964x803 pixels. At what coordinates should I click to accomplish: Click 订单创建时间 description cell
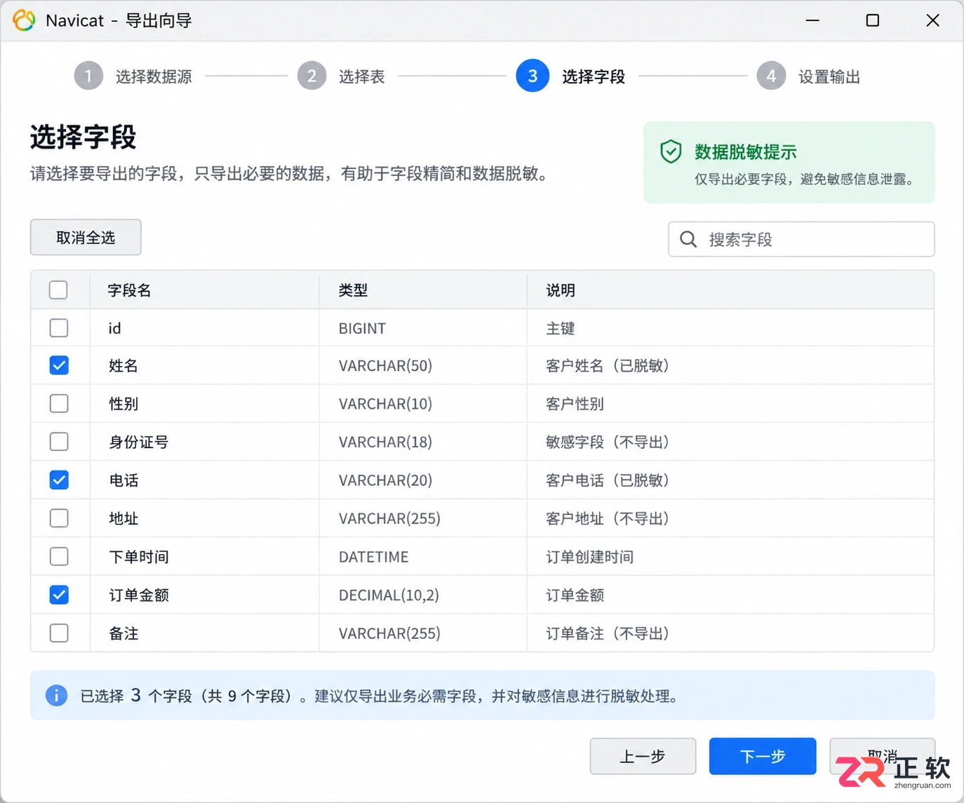click(x=589, y=557)
